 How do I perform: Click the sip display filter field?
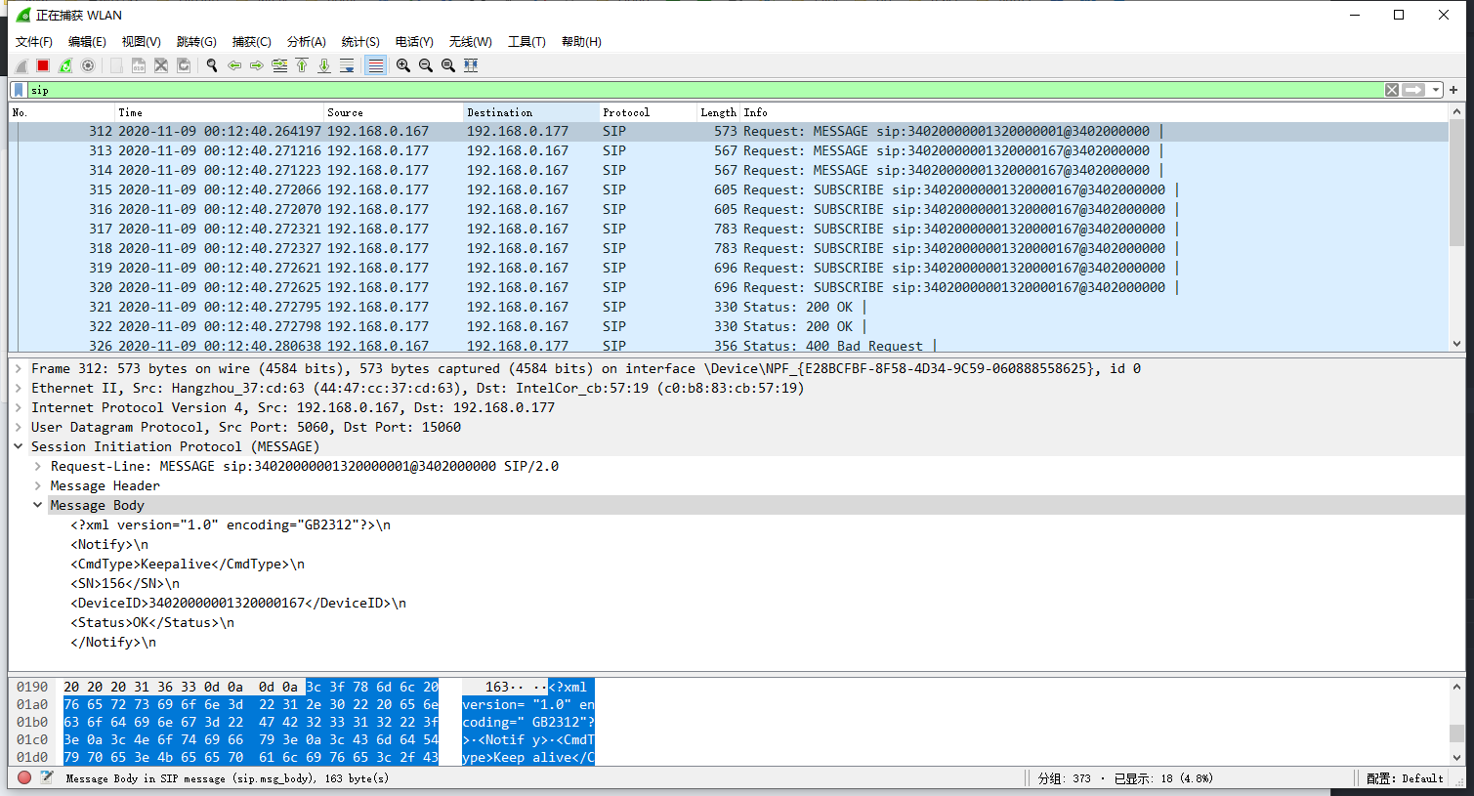[703, 90]
